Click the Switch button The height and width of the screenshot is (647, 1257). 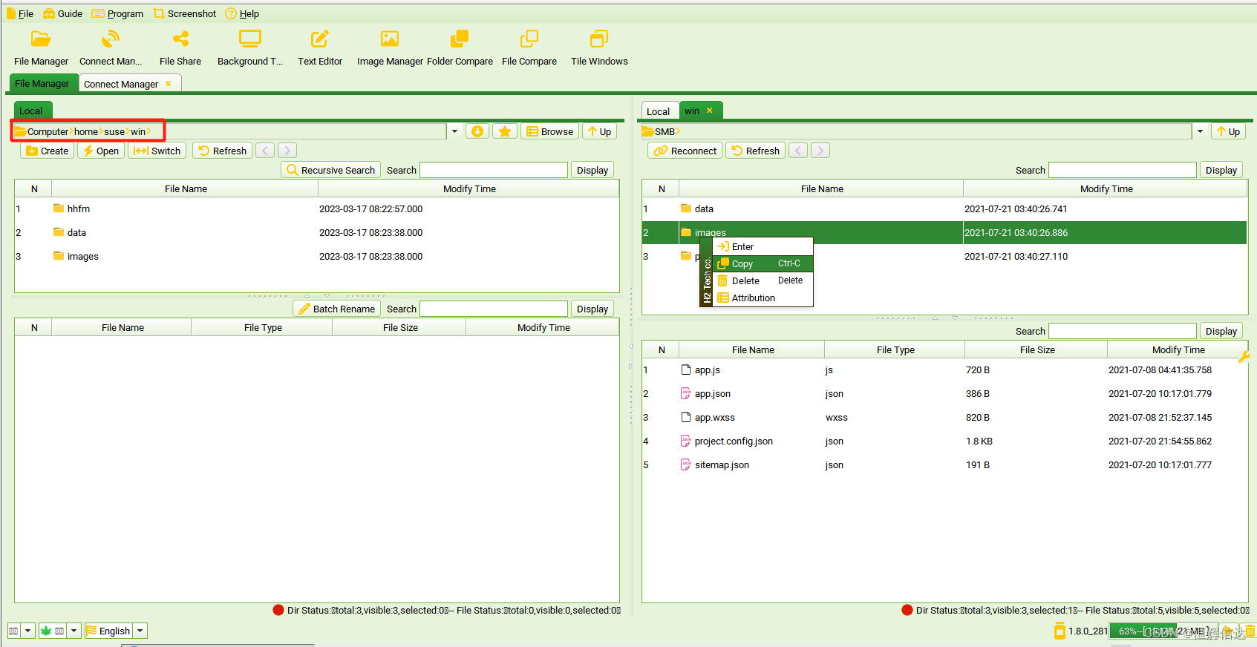pyautogui.click(x=157, y=151)
